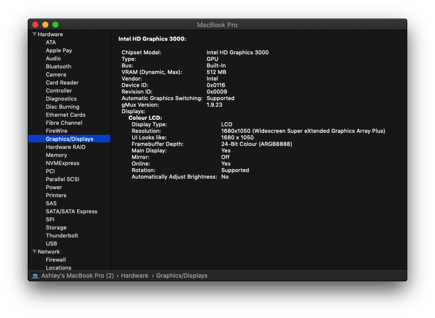Open the SPI section
The height and width of the screenshot is (318, 435).
[x=50, y=219]
